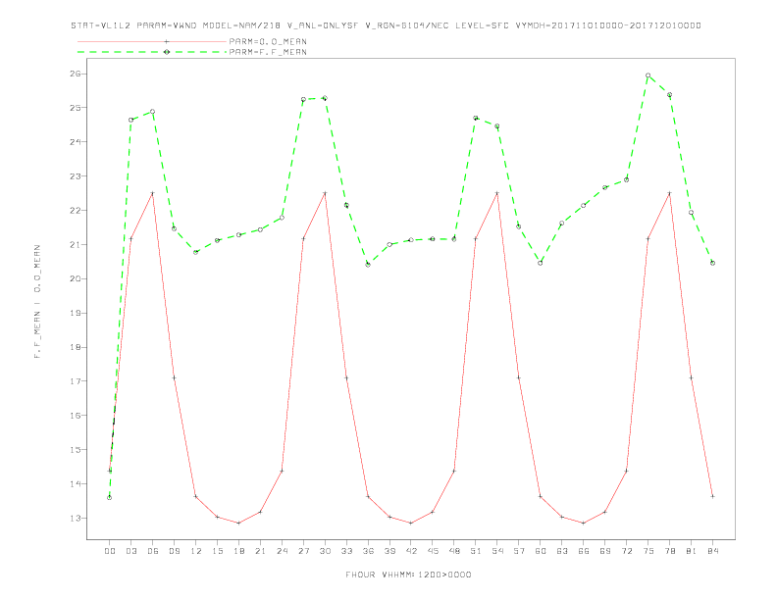This screenshot has width=777, height=600.
Task: Click x-axis tick label 30
Action: point(325,551)
